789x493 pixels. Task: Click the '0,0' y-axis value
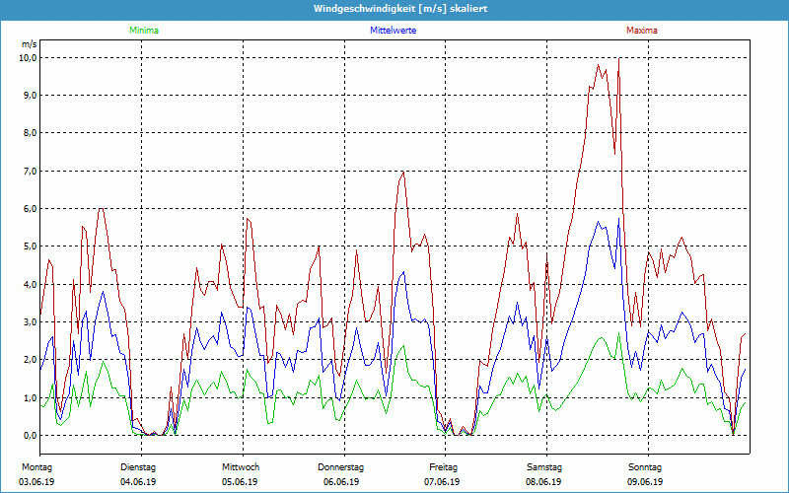tap(30, 436)
